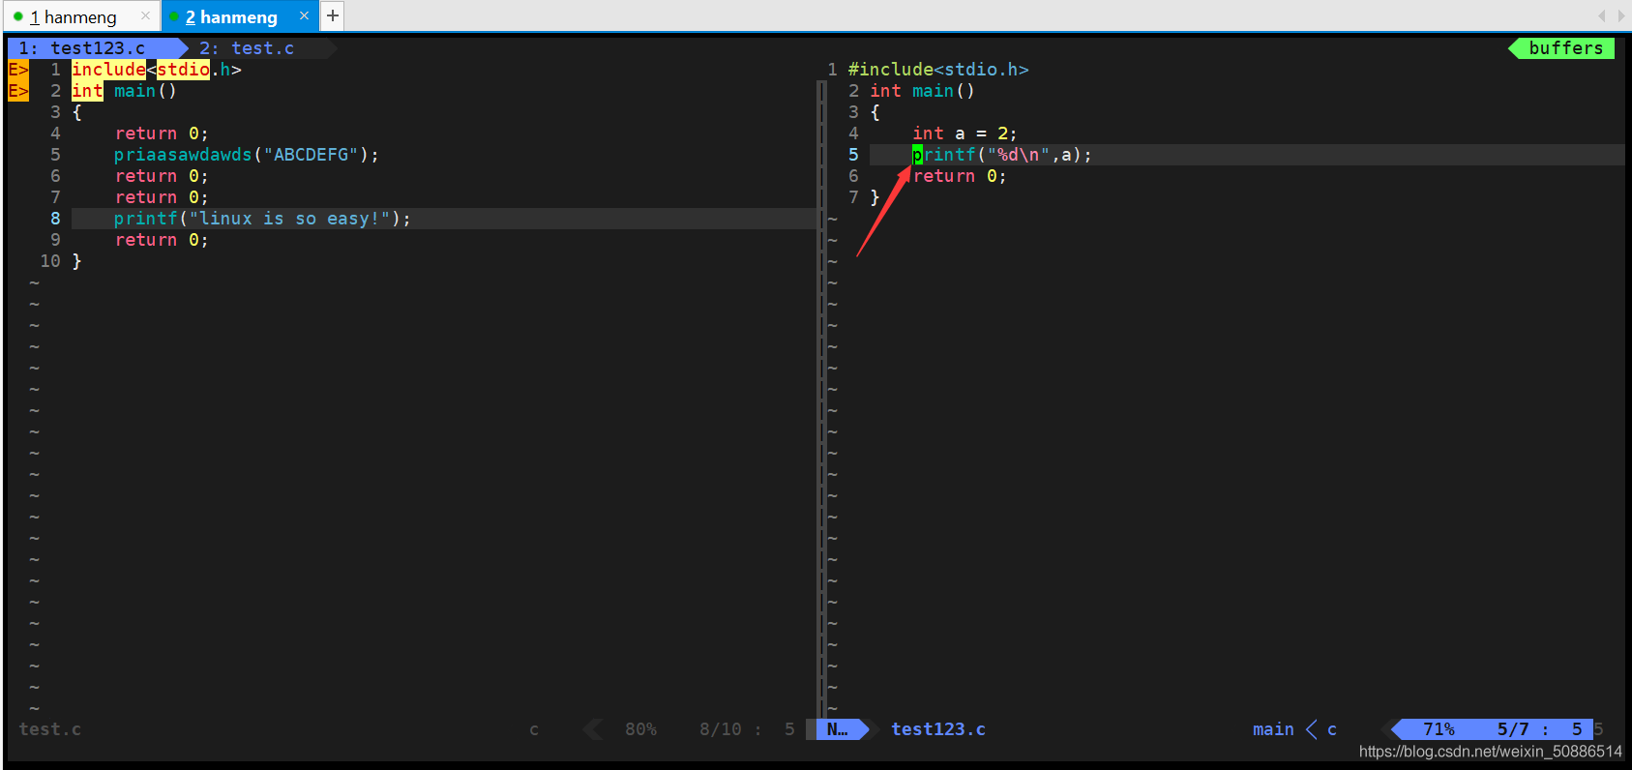Close the second hanmeng session tab
Screen dimensions: 1632x770
pyautogui.click(x=304, y=16)
